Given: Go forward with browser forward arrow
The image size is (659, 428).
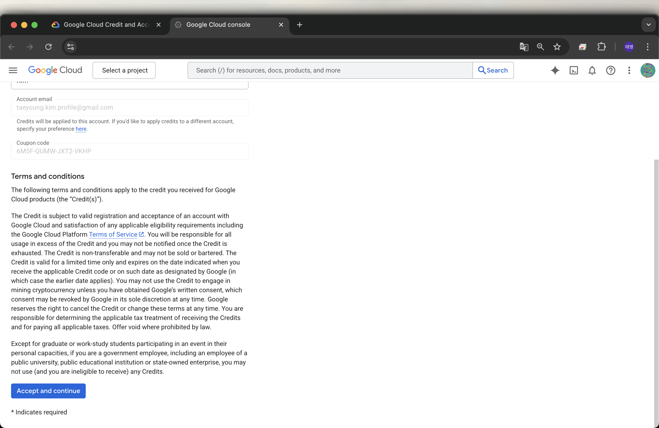Looking at the screenshot, I should click(30, 47).
